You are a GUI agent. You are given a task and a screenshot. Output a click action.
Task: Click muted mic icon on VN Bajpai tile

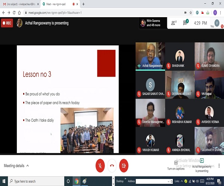198,94
